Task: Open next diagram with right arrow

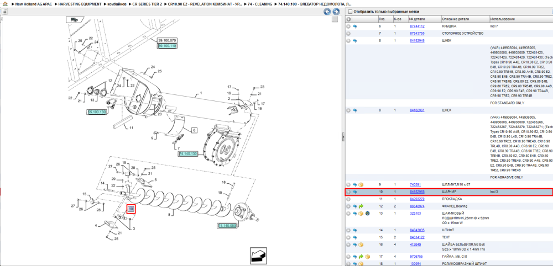Action: click(x=336, y=12)
